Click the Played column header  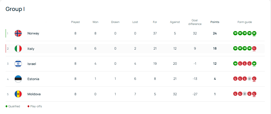click(75, 22)
